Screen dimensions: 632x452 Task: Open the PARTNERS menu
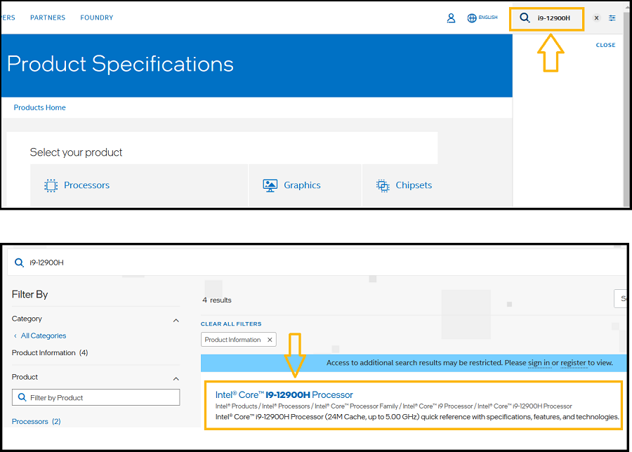click(x=48, y=18)
